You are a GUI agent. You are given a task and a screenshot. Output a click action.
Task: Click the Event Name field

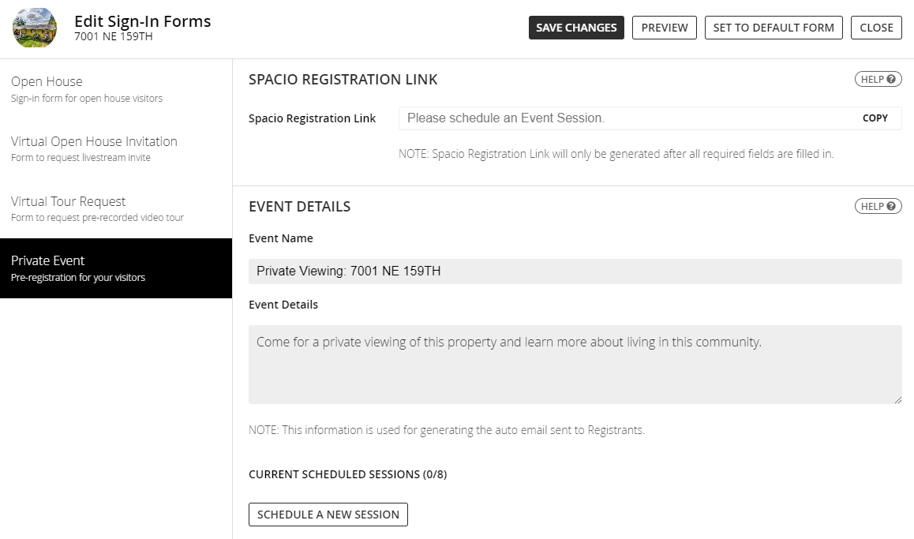pyautogui.click(x=575, y=271)
